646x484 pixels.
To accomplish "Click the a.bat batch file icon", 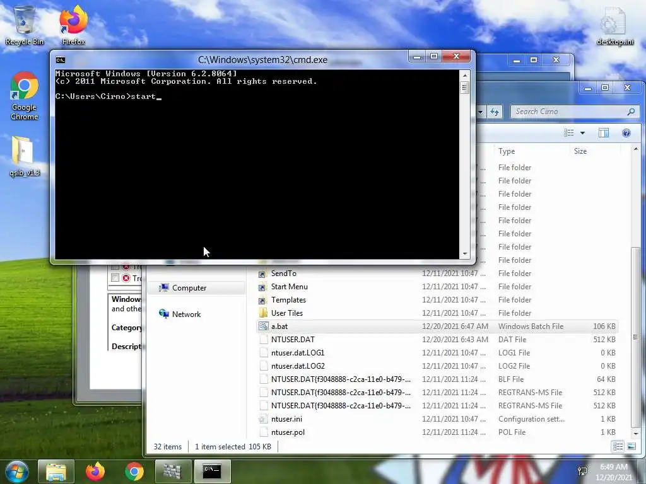I will (x=264, y=326).
